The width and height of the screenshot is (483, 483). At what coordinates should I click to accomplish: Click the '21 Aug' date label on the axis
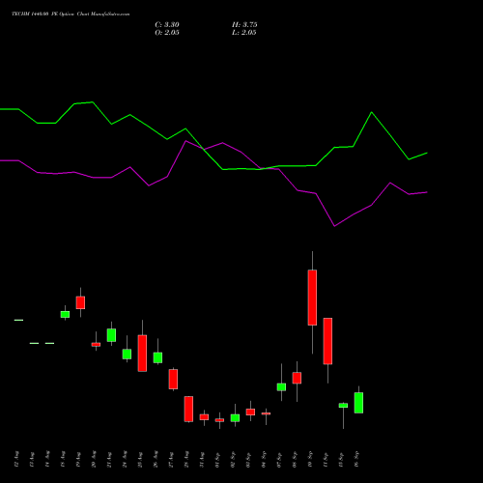109,459
